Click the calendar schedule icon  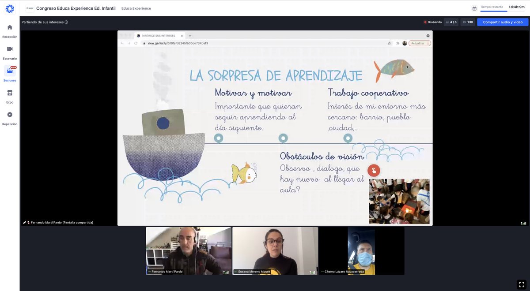click(474, 8)
